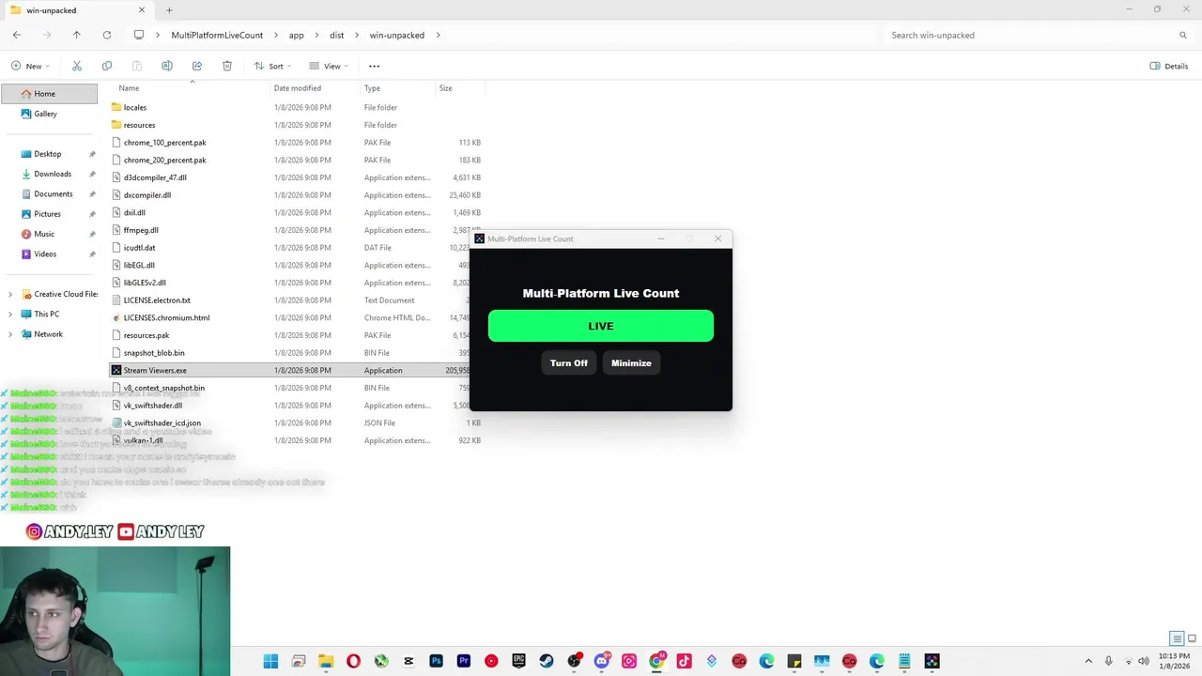Viewport: 1202px width, 676px height.
Task: Open Google Chrome from the taskbar
Action: [656, 661]
